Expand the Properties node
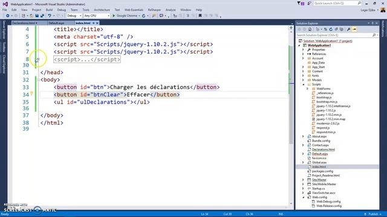The image size is (387, 217). point(304,49)
